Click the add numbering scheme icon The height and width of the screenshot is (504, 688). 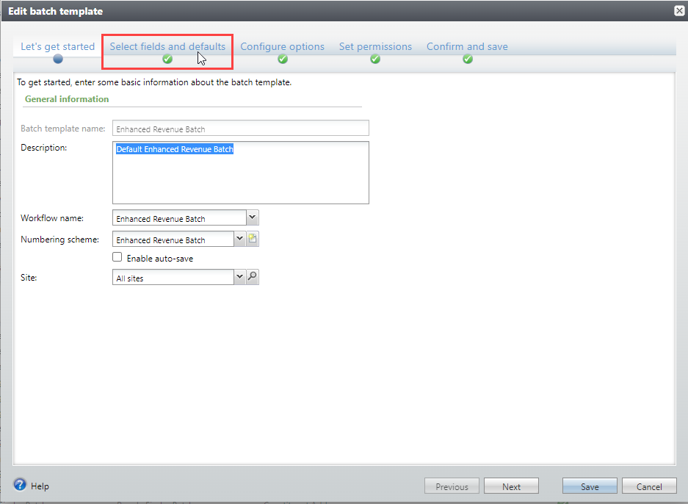click(253, 239)
